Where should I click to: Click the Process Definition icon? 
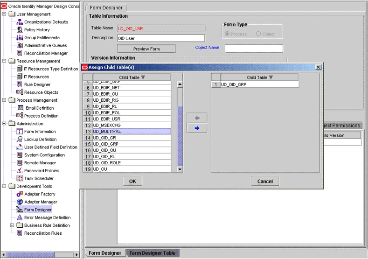[x=20, y=116]
